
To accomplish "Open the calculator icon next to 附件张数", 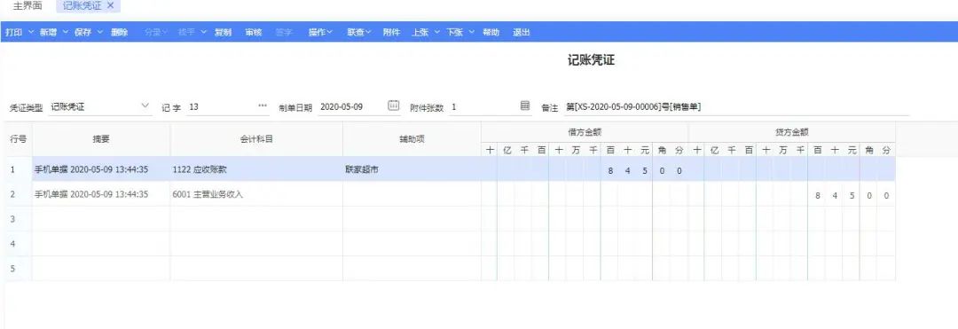I will (x=525, y=106).
